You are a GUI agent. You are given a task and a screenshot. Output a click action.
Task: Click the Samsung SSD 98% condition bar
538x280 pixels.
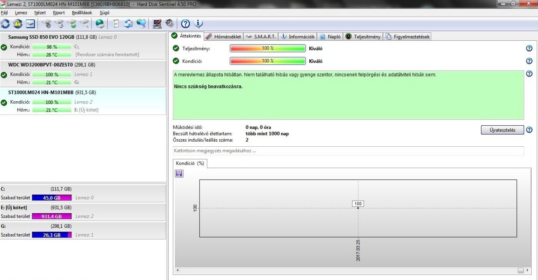[x=52, y=47]
